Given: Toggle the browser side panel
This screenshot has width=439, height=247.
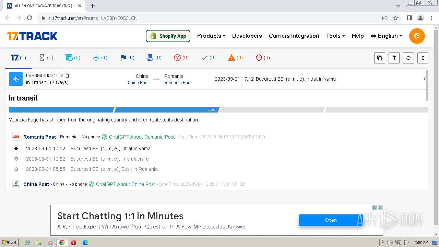Looking at the screenshot, I should [x=409, y=18].
